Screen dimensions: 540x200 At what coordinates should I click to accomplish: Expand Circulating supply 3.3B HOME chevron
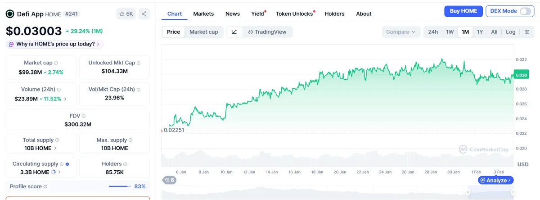[60, 172]
